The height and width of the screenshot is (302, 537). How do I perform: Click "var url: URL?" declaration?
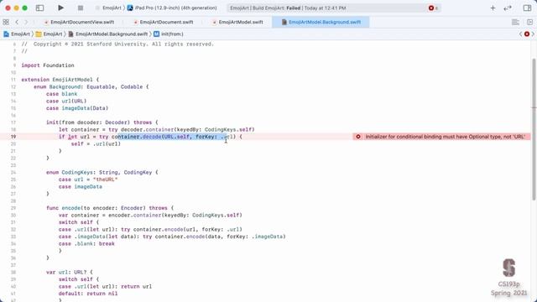[x=69, y=272]
